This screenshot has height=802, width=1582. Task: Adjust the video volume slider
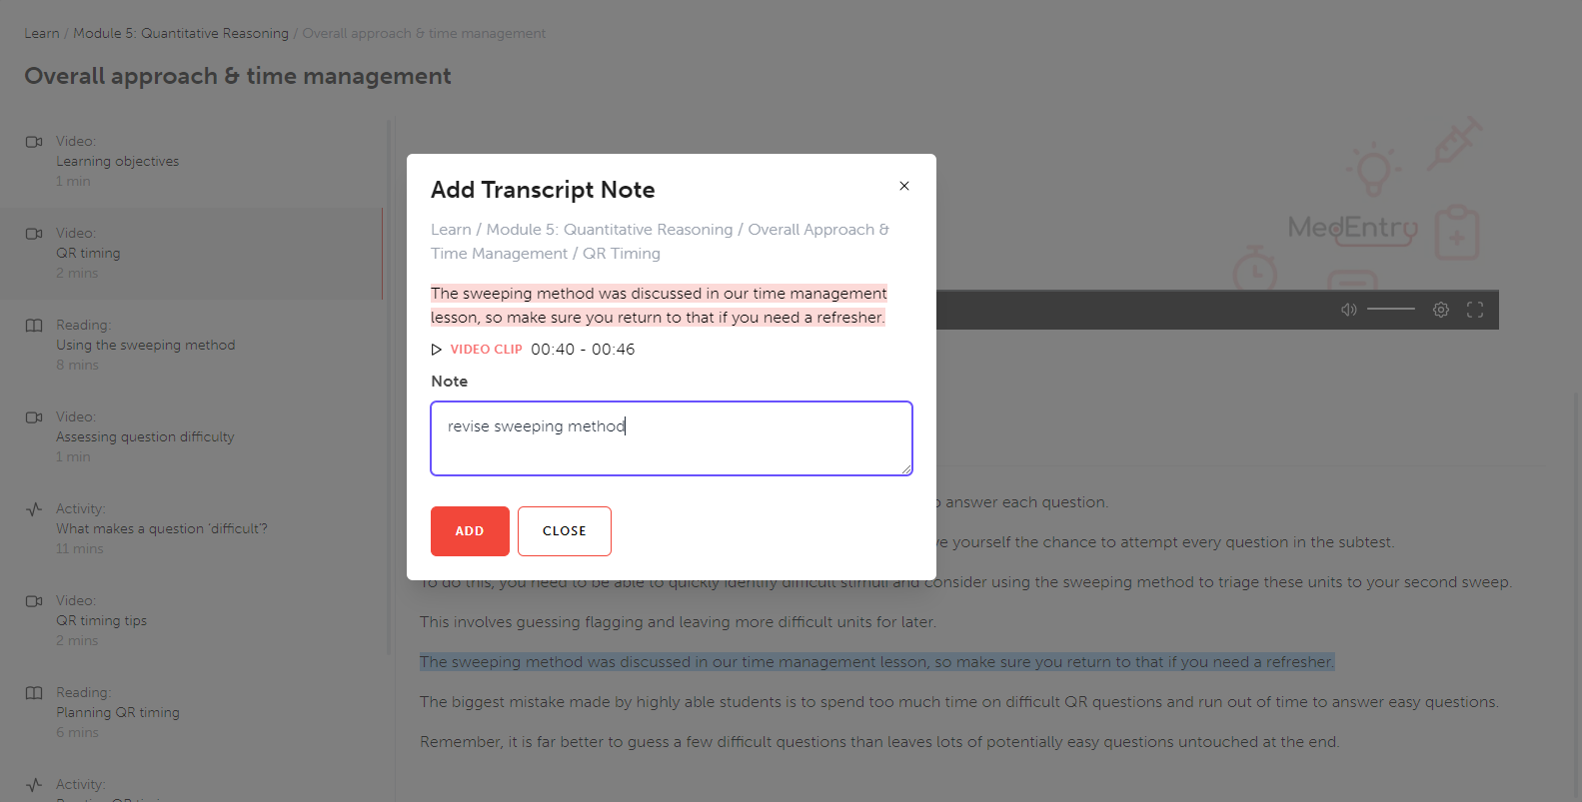[x=1391, y=310]
